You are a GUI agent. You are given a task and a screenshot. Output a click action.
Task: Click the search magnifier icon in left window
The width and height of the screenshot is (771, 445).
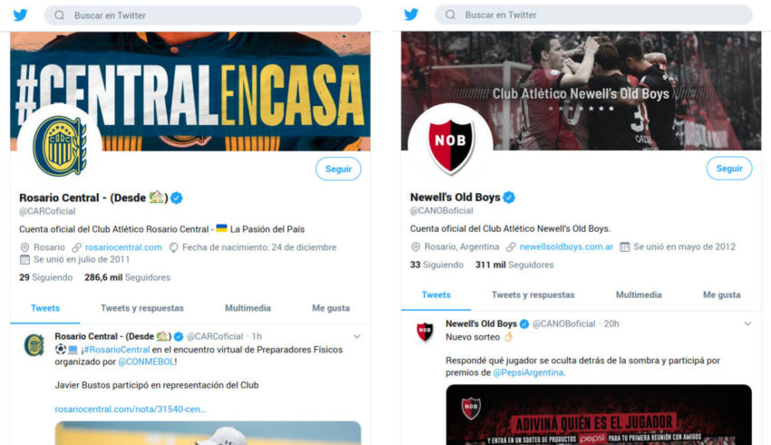tap(60, 15)
